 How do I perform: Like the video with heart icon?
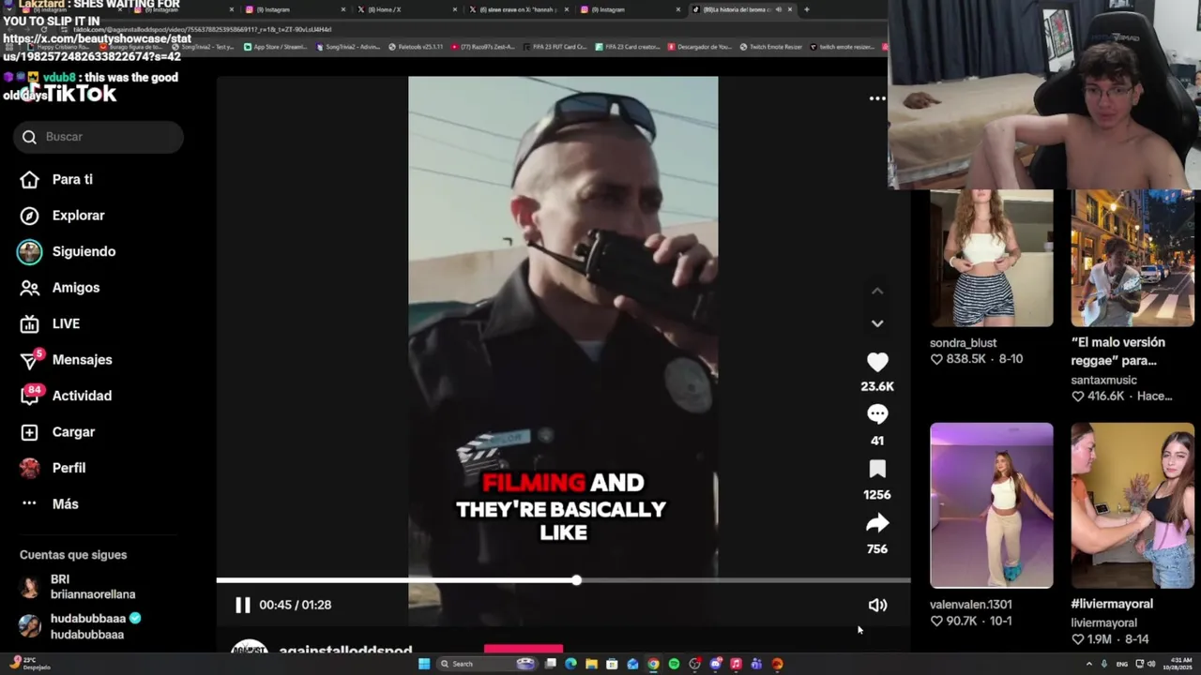(877, 362)
